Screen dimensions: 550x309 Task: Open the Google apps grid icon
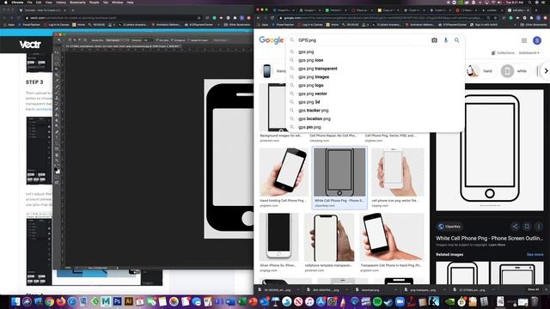[524, 40]
